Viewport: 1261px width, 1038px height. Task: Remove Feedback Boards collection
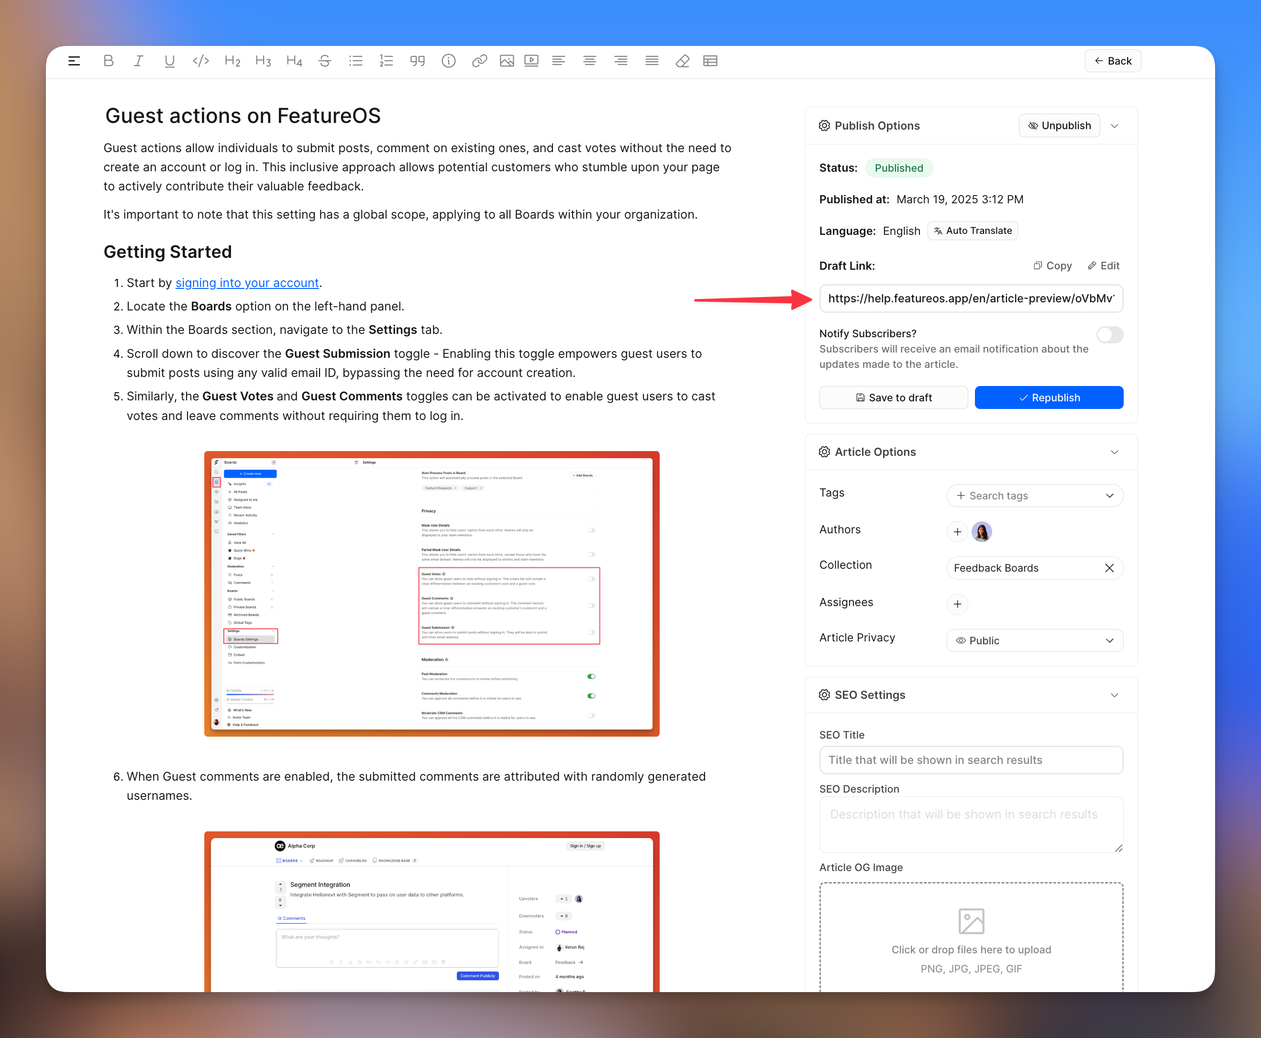(x=1109, y=568)
